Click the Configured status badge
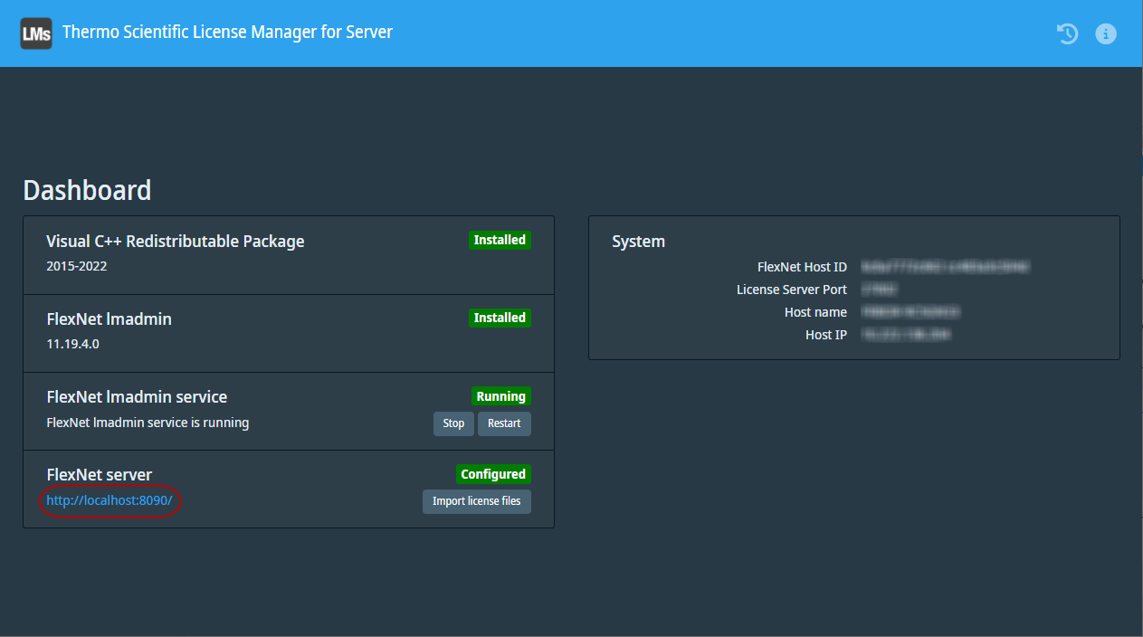1143x637 pixels. click(x=493, y=474)
